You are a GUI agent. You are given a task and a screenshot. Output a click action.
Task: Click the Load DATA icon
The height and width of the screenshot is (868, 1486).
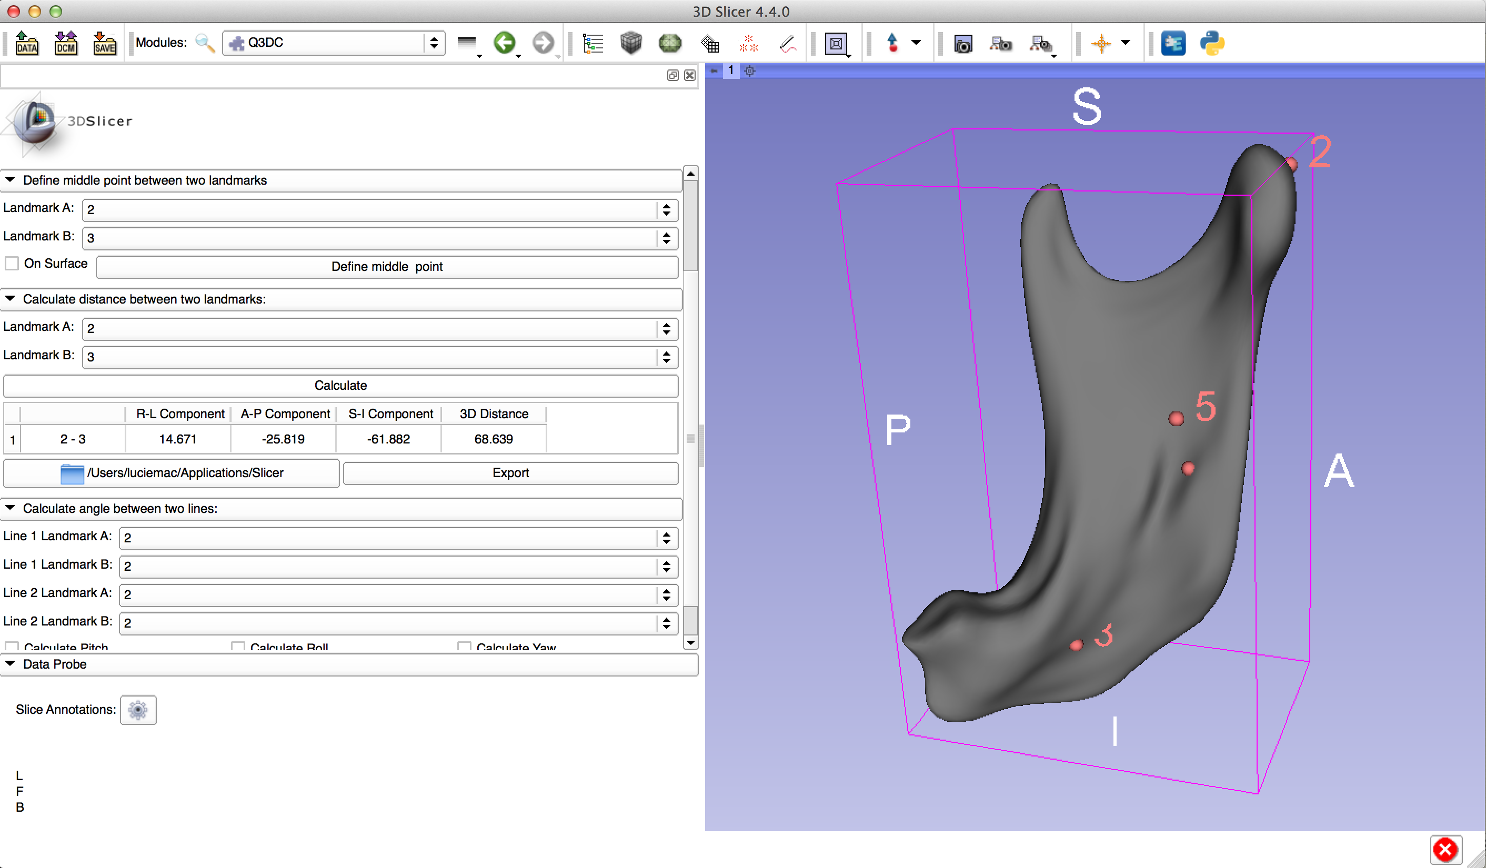26,43
